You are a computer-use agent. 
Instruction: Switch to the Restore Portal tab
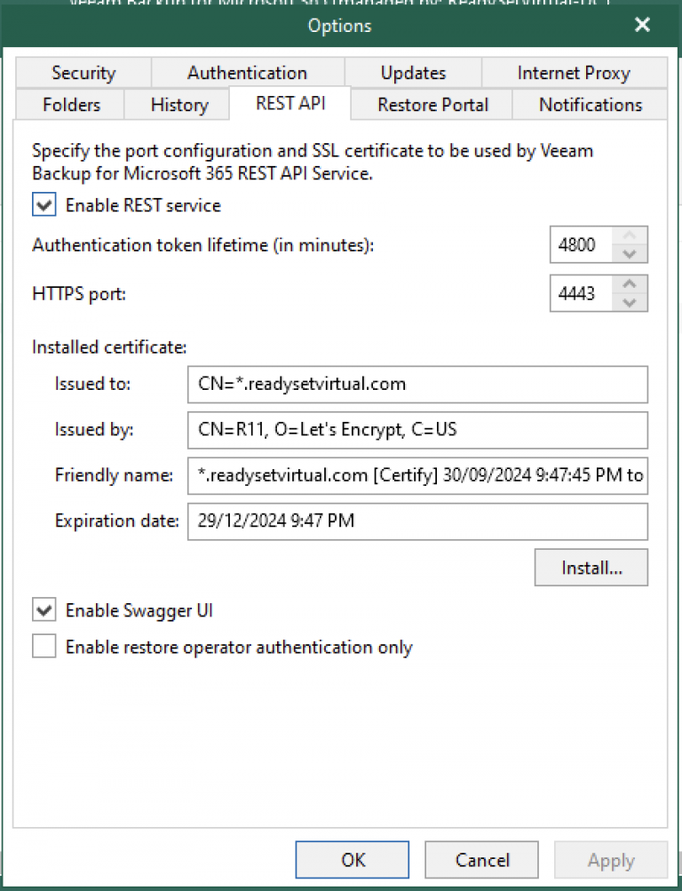click(x=431, y=105)
